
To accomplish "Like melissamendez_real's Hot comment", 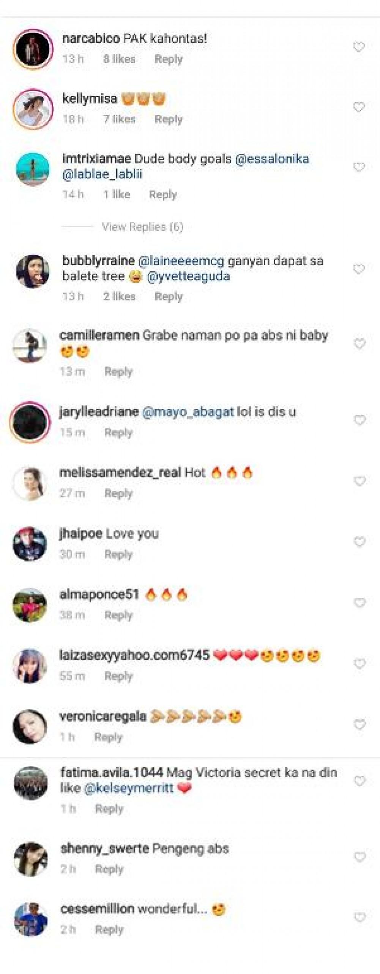I will point(359,481).
